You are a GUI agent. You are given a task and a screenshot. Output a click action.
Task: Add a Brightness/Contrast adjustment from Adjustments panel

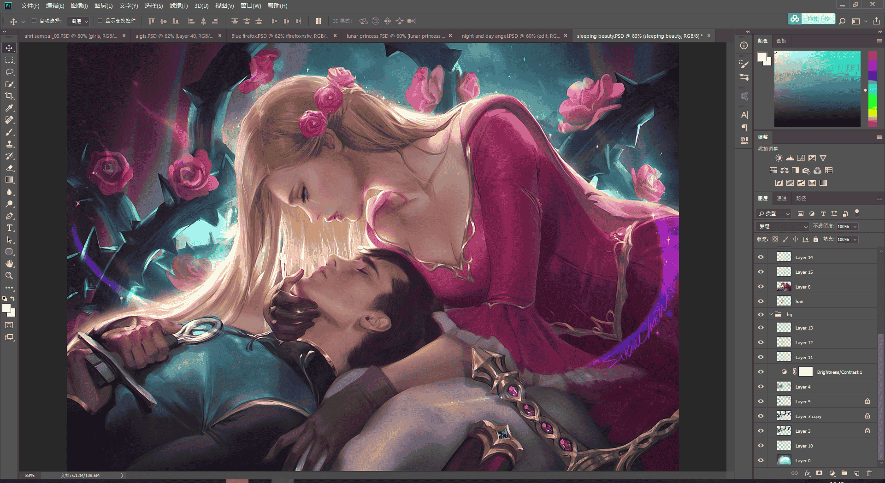click(779, 158)
